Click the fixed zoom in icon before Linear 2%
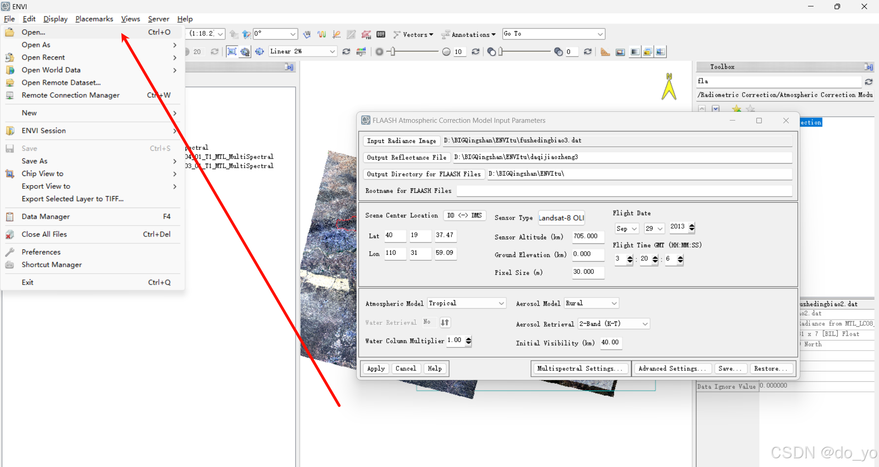This screenshot has width=879, height=467. (x=260, y=51)
